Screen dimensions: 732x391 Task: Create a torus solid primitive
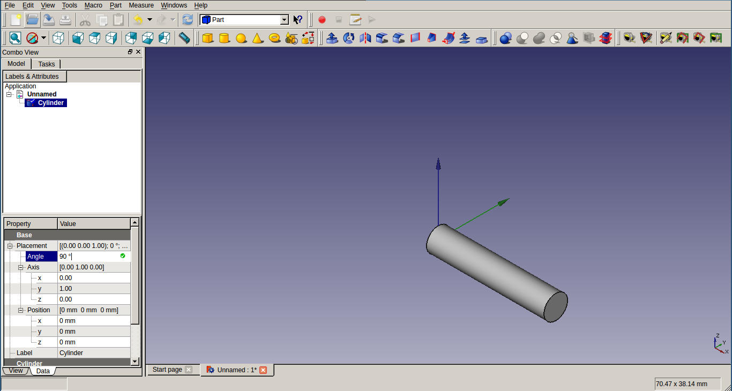pyautogui.click(x=274, y=38)
